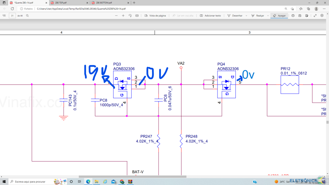The width and height of the screenshot is (329, 185).
Task: Expand the Desenhar dropdown arrow
Action: point(246,15)
